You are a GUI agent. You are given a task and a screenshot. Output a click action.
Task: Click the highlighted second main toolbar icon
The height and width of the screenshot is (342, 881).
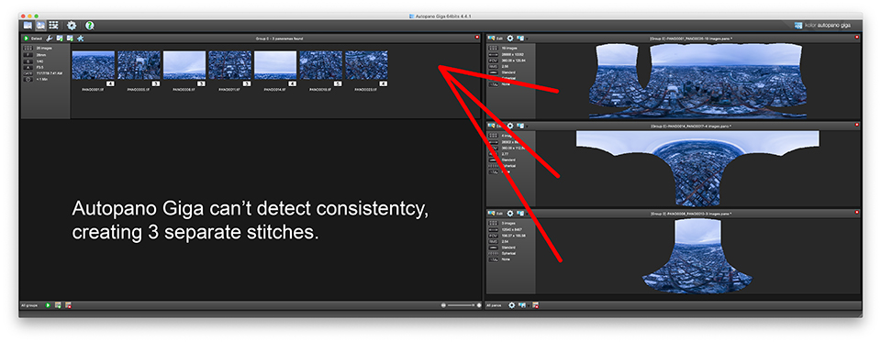tap(40, 26)
